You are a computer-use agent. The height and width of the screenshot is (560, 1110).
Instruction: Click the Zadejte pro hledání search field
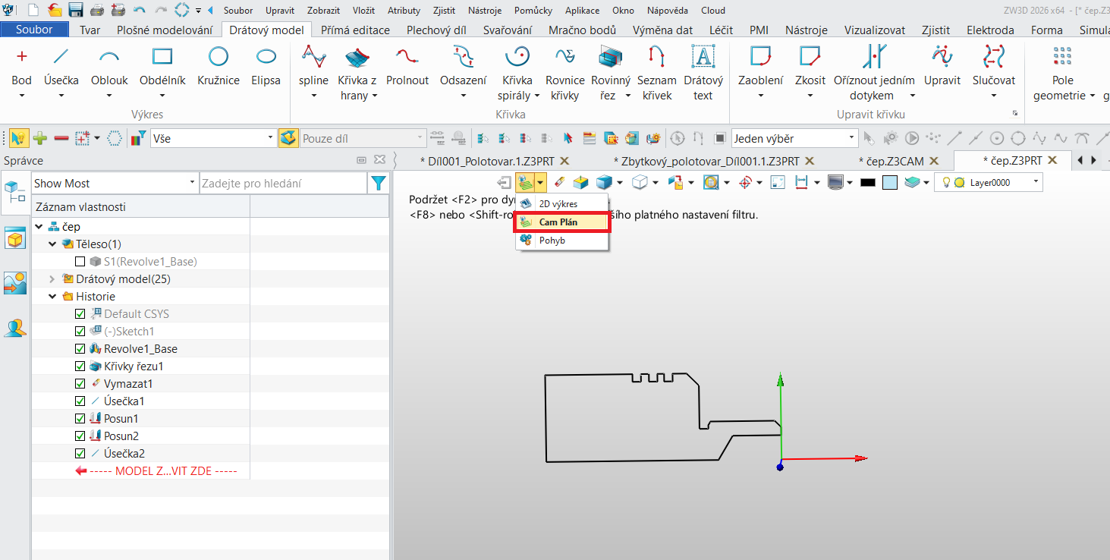(x=283, y=183)
